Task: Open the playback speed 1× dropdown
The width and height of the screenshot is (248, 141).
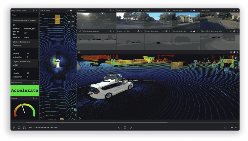Action: 234,128
